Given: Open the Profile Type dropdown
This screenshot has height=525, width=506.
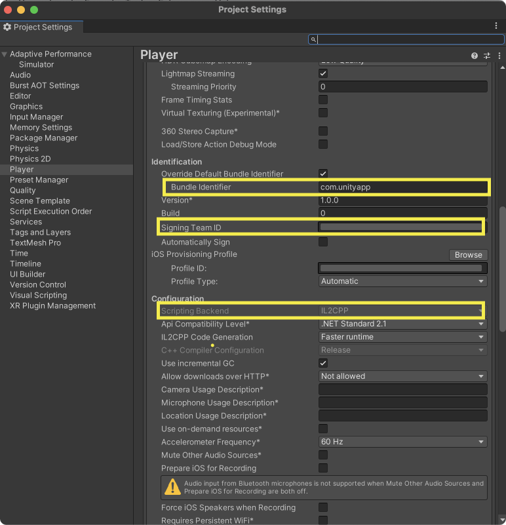Looking at the screenshot, I should click(402, 281).
